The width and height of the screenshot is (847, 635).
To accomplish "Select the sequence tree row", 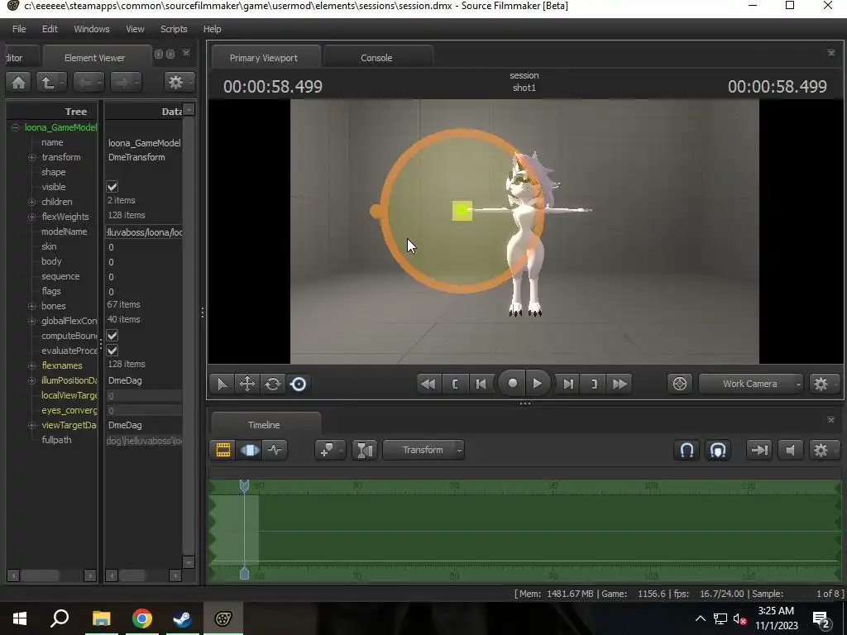I will 60,276.
